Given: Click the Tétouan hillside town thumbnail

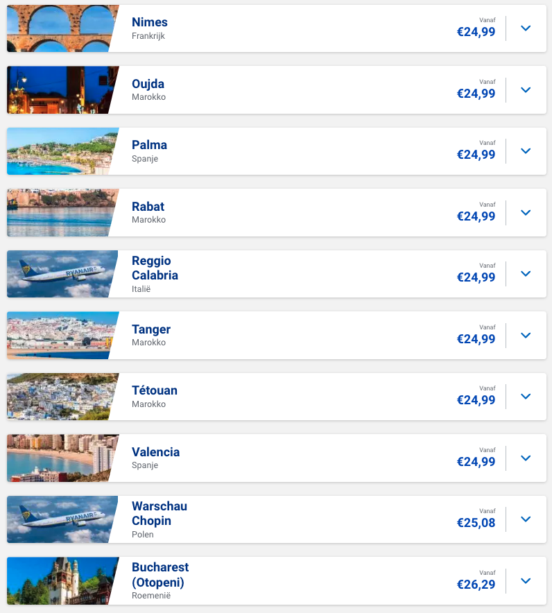Looking at the screenshot, I should click(x=62, y=397).
